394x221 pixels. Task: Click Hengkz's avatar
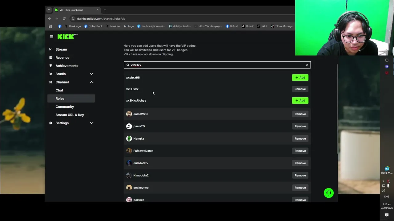pos(129,138)
